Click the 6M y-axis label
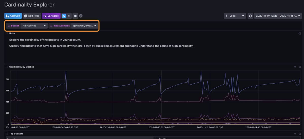Screen dimensions: 304x139 [7, 91]
